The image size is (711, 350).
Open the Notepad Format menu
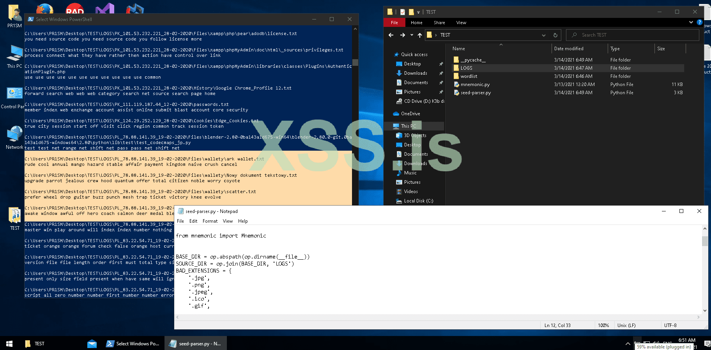210,221
